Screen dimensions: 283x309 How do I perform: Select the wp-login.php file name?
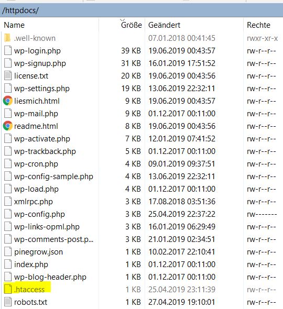[x=37, y=51]
